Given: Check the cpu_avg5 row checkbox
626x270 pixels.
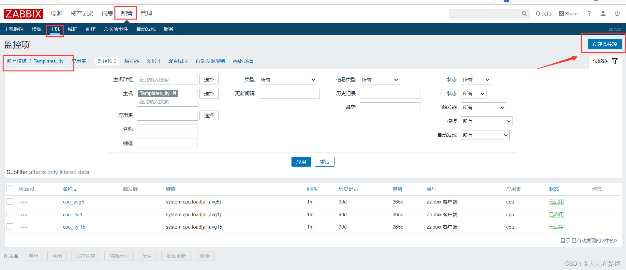Looking at the screenshot, I should [10, 202].
